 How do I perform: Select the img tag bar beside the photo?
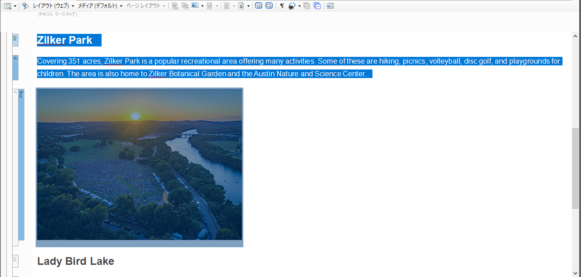[x=21, y=165]
